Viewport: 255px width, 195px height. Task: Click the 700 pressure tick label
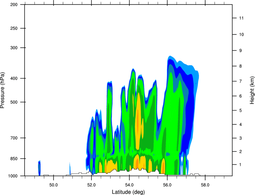tap(14, 138)
